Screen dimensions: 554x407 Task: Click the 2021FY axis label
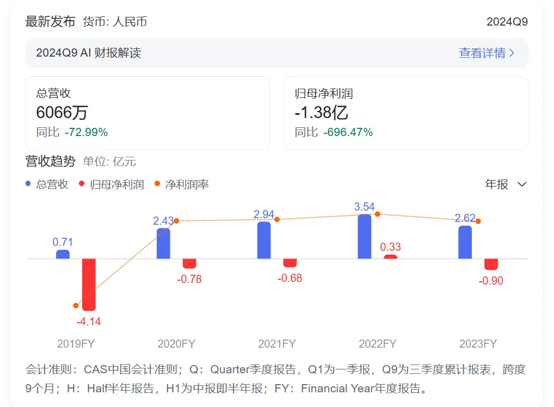pos(276,344)
